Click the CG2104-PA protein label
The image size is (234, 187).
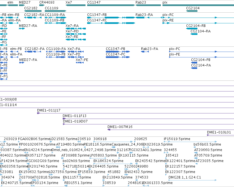pyautogui.click(x=201, y=65)
